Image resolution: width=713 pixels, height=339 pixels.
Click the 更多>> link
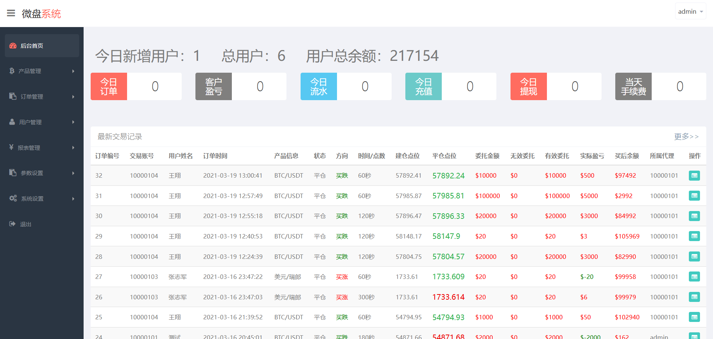coord(686,136)
